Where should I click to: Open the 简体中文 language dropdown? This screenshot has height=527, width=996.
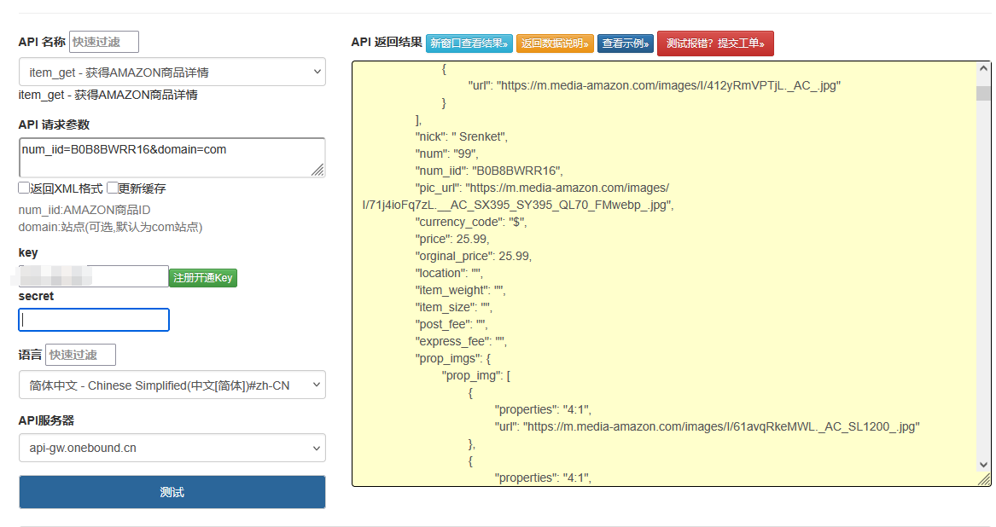(x=172, y=385)
